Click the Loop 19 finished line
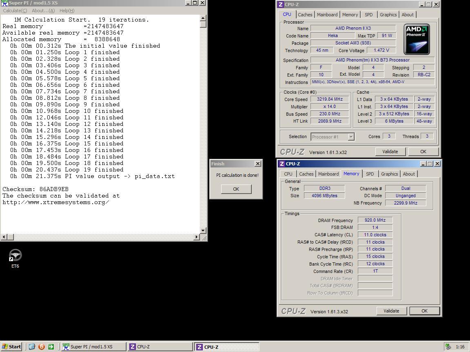 point(67,170)
